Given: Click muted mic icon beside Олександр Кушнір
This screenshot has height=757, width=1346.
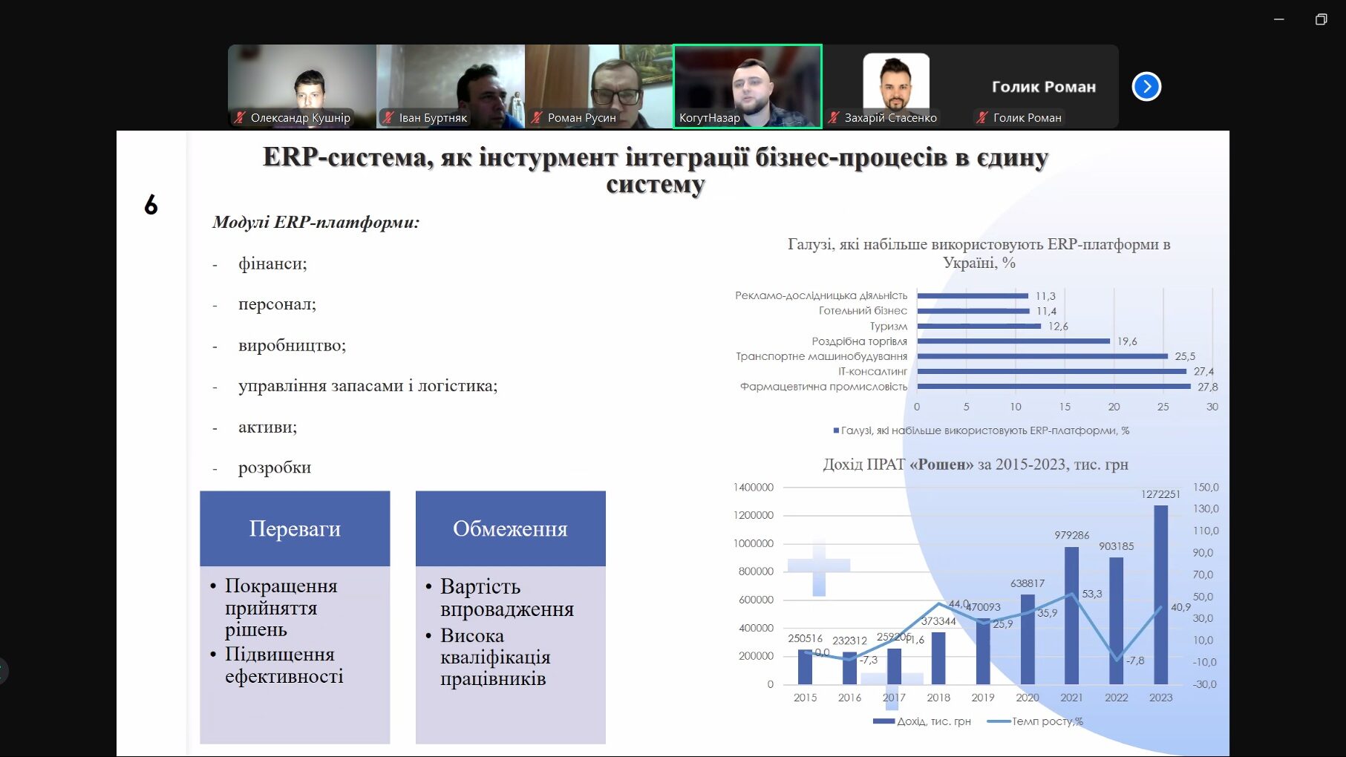Looking at the screenshot, I should tap(240, 117).
